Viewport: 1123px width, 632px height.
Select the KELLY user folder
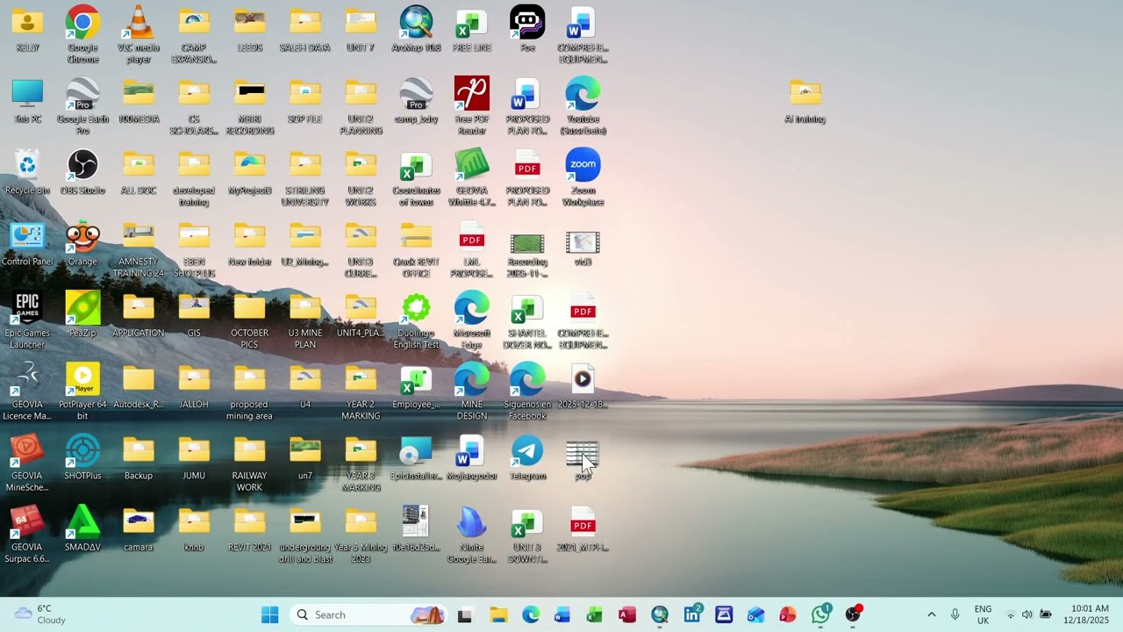(27, 30)
